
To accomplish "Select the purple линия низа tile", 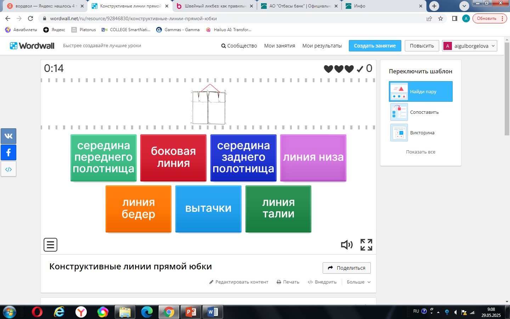I will (313, 158).
